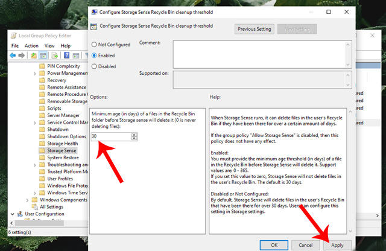Select the Enabled radio button
The width and height of the screenshot is (386, 251).
coord(94,56)
